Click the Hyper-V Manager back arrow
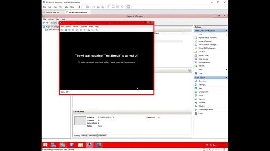Image resolution: width=270 pixels, height=151 pixels. tap(44, 23)
